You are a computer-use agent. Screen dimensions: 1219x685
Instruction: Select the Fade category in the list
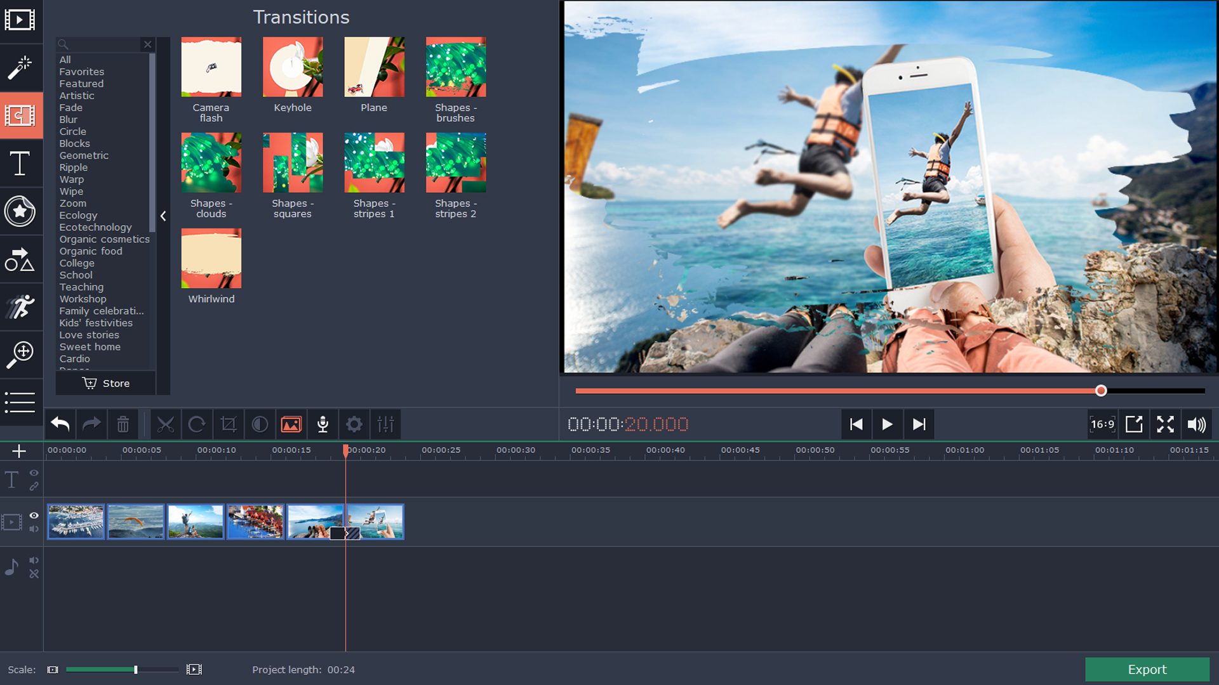70,107
